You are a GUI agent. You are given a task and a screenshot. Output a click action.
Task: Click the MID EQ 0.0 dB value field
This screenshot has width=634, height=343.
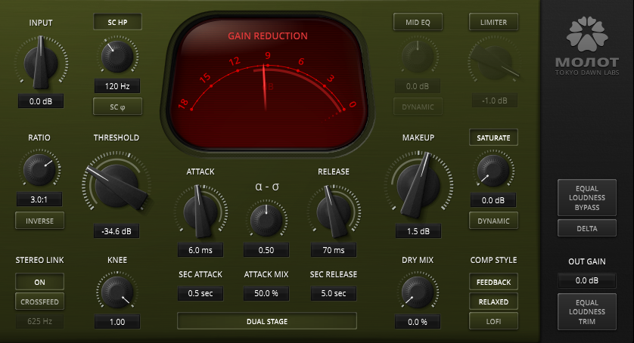click(418, 86)
